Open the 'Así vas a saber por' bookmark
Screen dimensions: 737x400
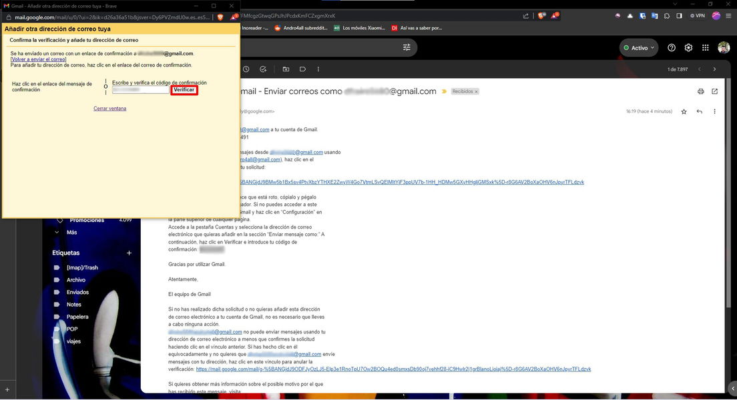[417, 28]
